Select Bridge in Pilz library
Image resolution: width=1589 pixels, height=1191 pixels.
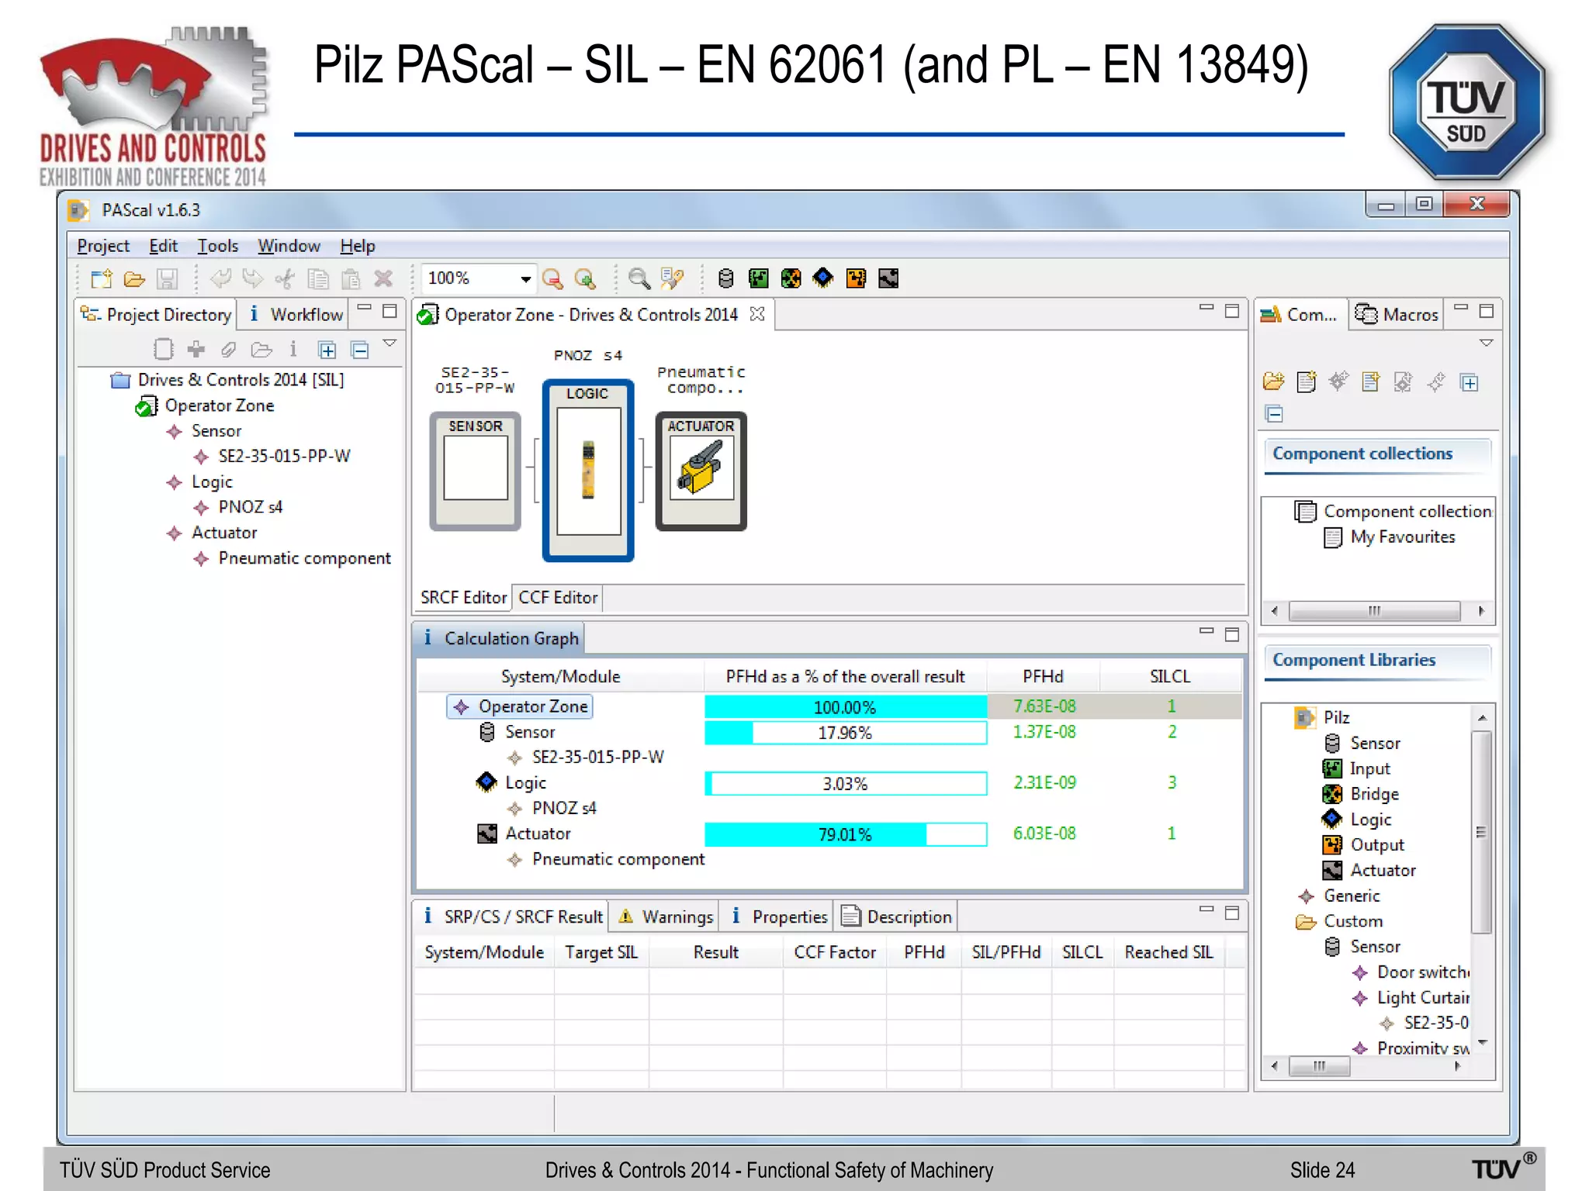click(1374, 794)
